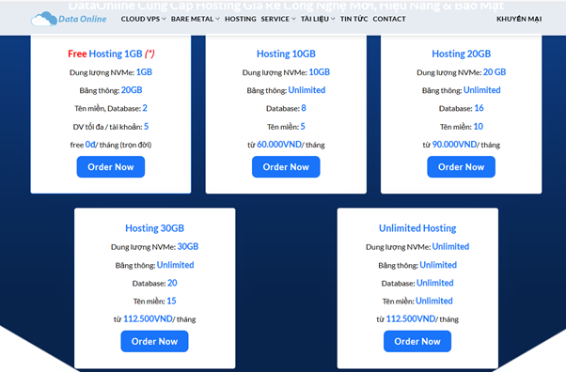The image size is (566, 372).
Task: Click the Hosting 30GB 112.500VND price
Action: click(x=148, y=319)
